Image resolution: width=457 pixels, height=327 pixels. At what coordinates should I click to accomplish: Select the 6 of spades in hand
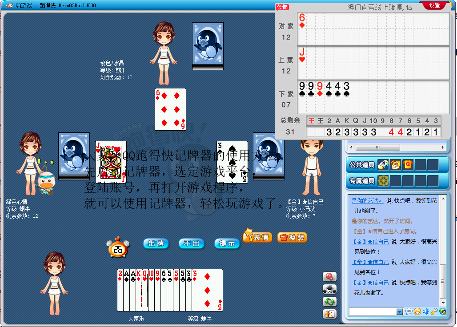pyautogui.click(x=164, y=290)
